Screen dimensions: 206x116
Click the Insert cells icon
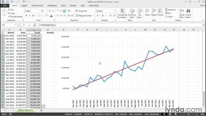click(147, 11)
